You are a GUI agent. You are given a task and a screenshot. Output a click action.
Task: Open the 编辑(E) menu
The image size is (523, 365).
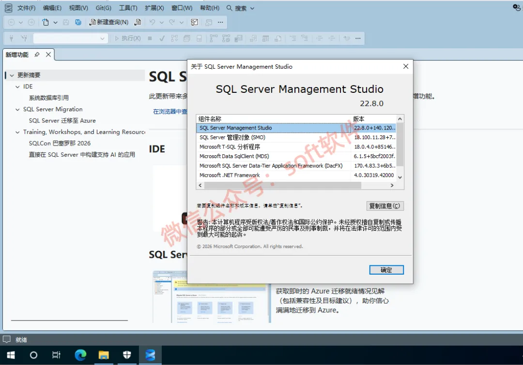[x=52, y=8]
